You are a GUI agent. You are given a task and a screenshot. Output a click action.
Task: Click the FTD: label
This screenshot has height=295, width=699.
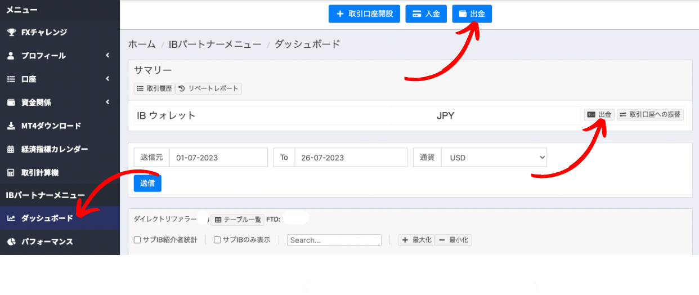pyautogui.click(x=274, y=220)
